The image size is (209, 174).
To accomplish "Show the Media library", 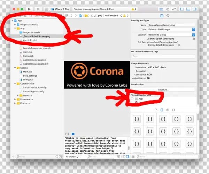I will [173, 110].
